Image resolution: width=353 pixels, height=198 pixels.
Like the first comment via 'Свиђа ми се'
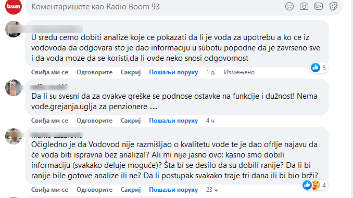tap(49, 72)
